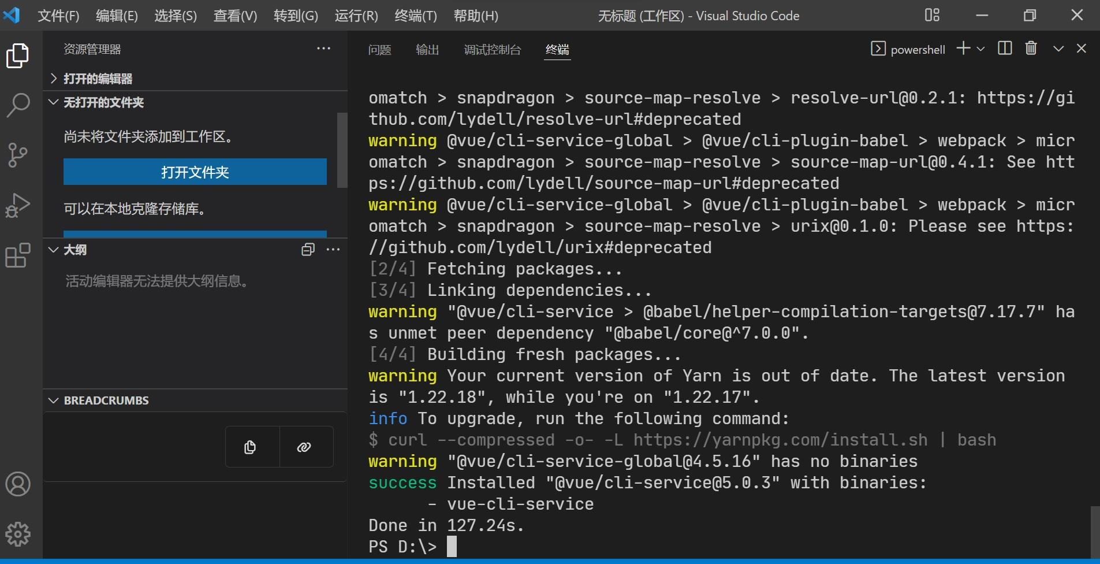Open Accounts icon near bottom
The image size is (1100, 564).
click(x=18, y=484)
